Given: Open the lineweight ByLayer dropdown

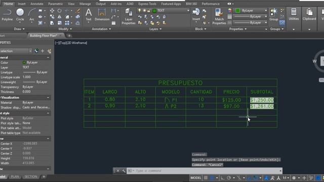Looking at the screenshot, I should (x=266, y=17).
